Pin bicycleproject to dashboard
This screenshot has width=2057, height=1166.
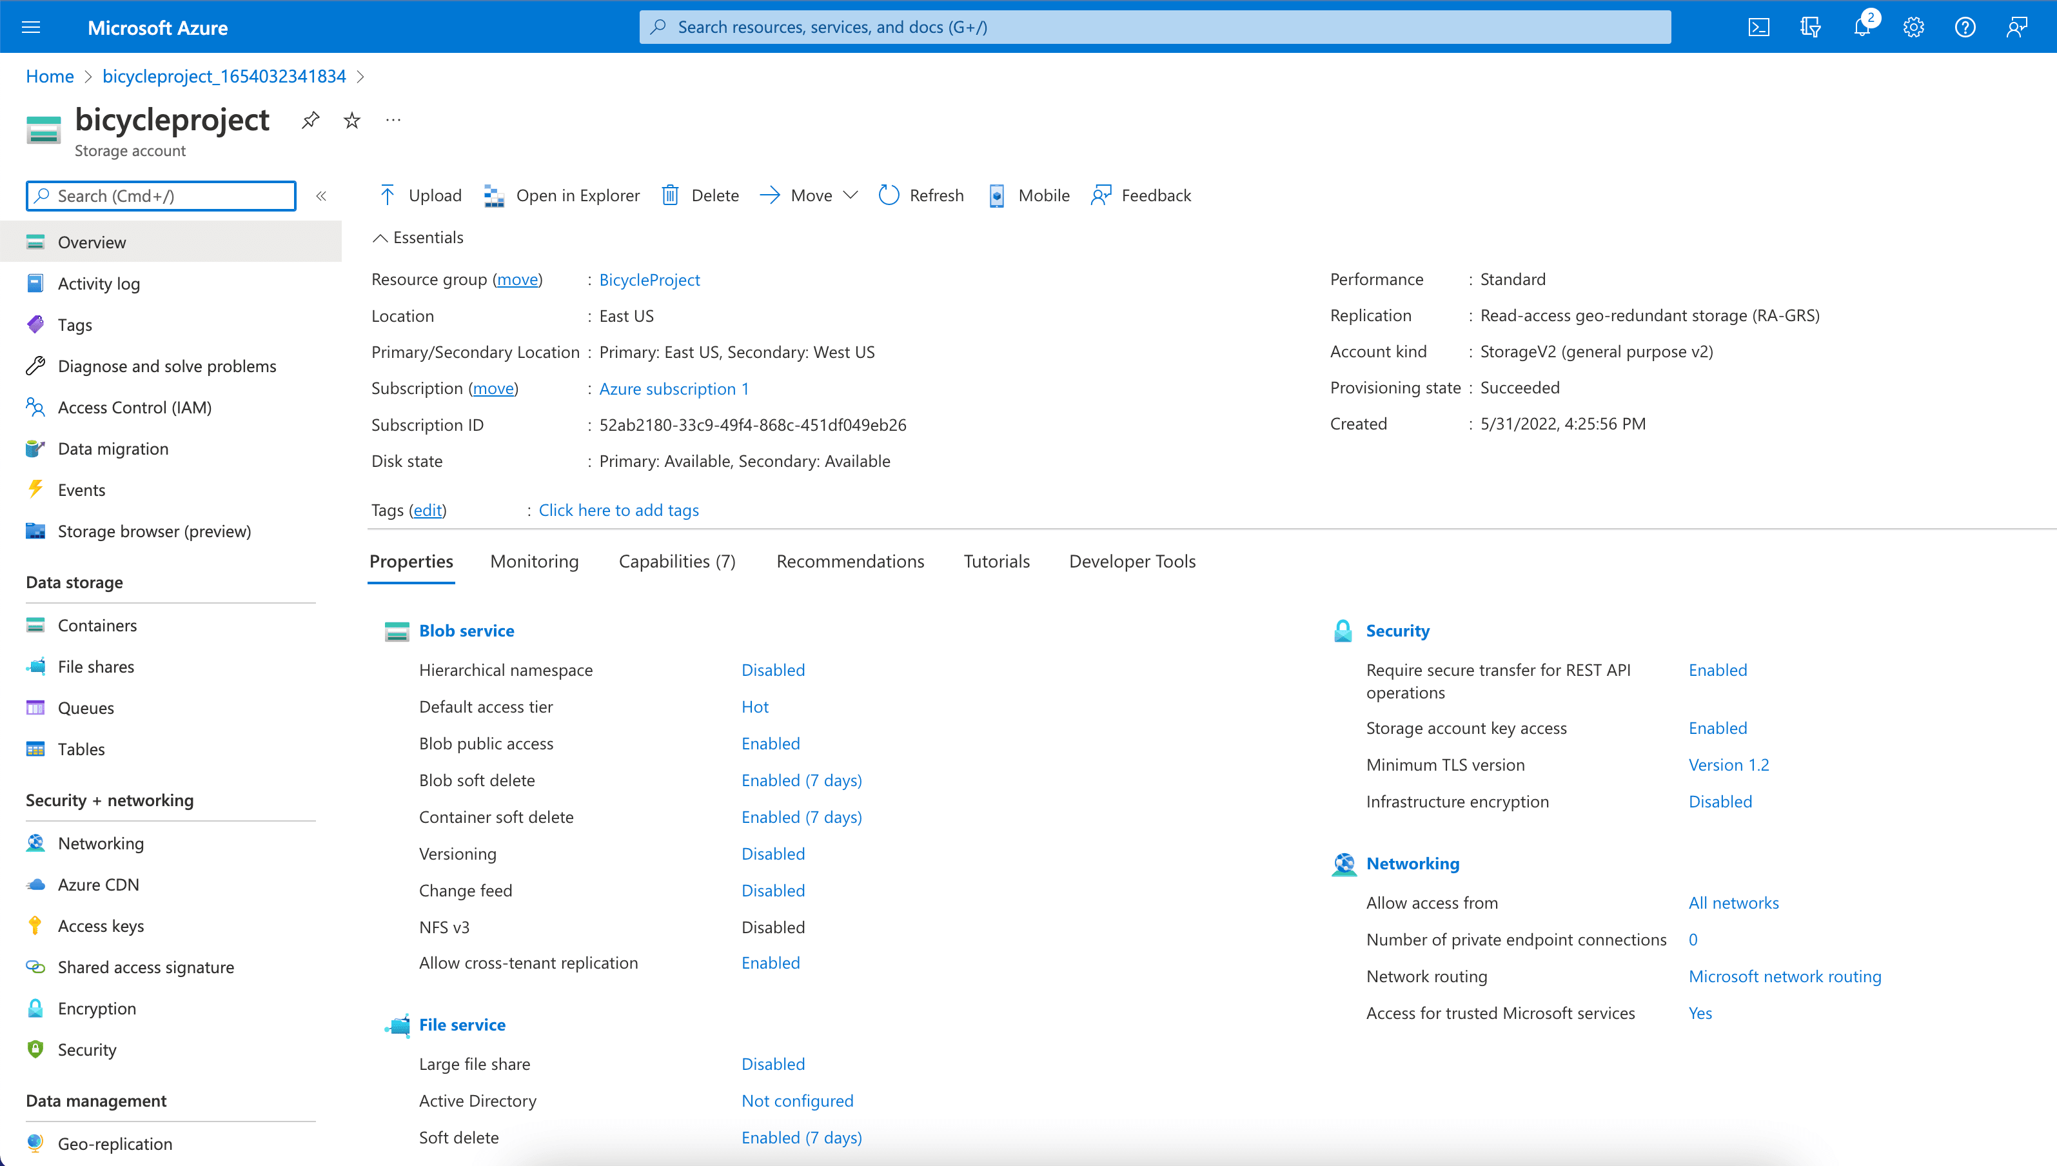pyautogui.click(x=310, y=120)
